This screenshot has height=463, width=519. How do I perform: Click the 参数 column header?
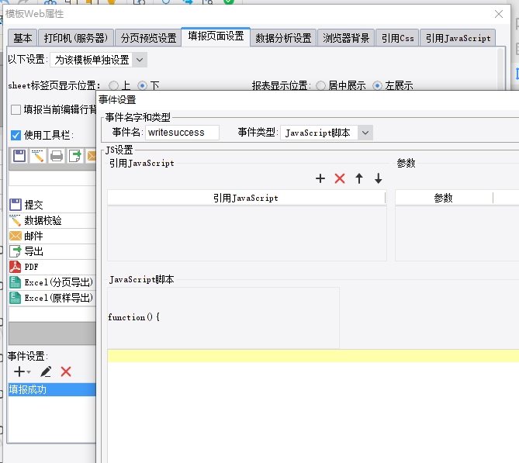[x=444, y=198]
